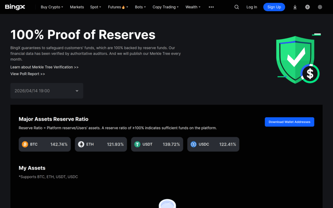The height and width of the screenshot is (208, 333).
Task: Select the ETH 121.93% reserve value
Action: [115, 144]
